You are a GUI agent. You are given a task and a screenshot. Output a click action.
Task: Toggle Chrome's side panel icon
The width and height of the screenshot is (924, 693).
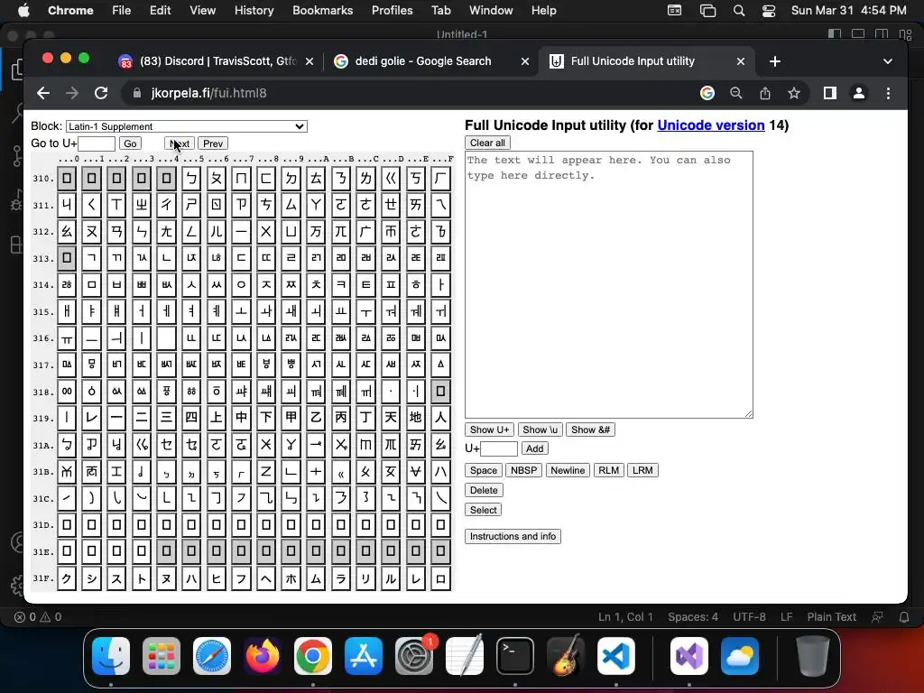(830, 93)
